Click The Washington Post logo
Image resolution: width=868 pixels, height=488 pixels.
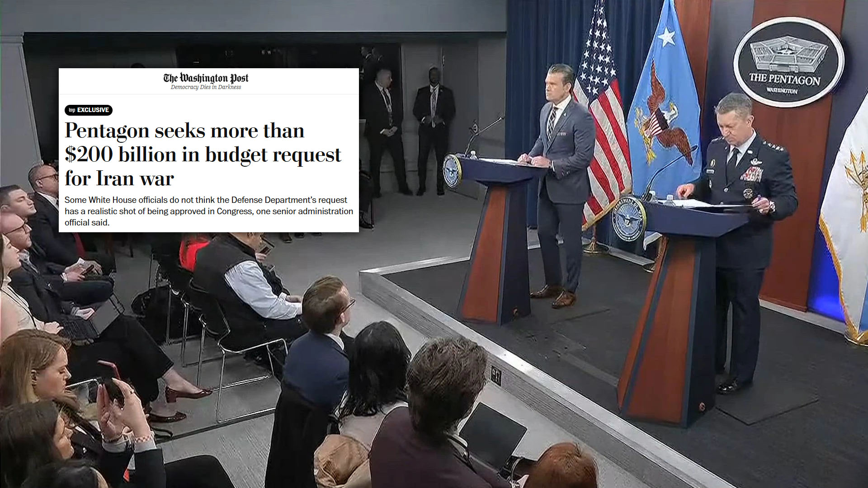pyautogui.click(x=206, y=78)
